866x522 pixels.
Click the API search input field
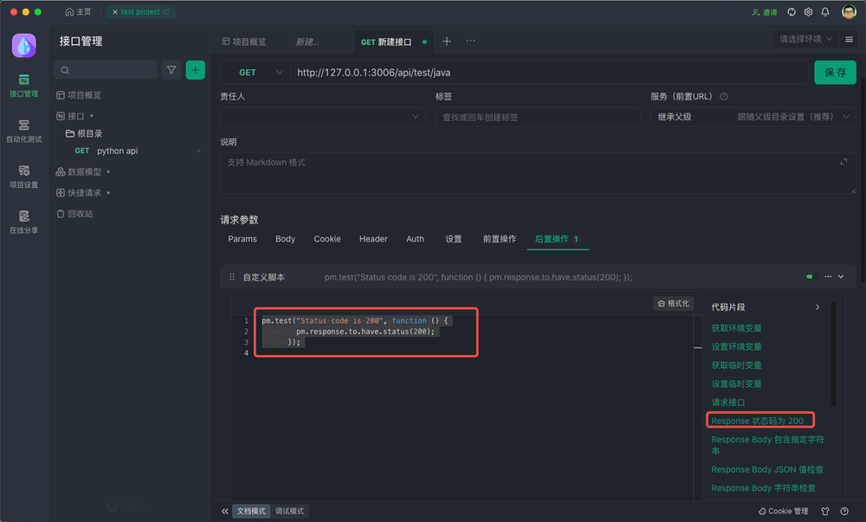point(104,69)
